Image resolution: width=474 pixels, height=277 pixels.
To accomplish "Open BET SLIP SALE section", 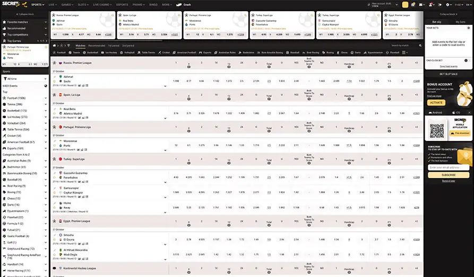I will tap(449, 74).
